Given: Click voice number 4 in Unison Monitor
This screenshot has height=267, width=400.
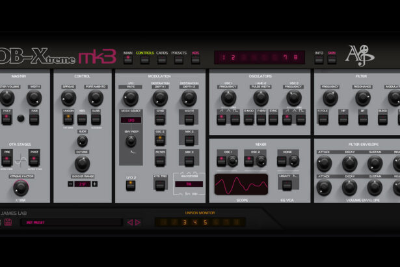Looking at the screenshot, I should click(195, 222).
